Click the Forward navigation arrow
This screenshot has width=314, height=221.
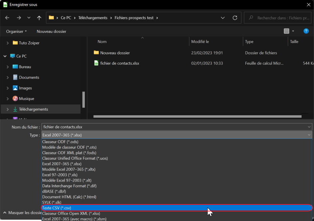(19, 18)
